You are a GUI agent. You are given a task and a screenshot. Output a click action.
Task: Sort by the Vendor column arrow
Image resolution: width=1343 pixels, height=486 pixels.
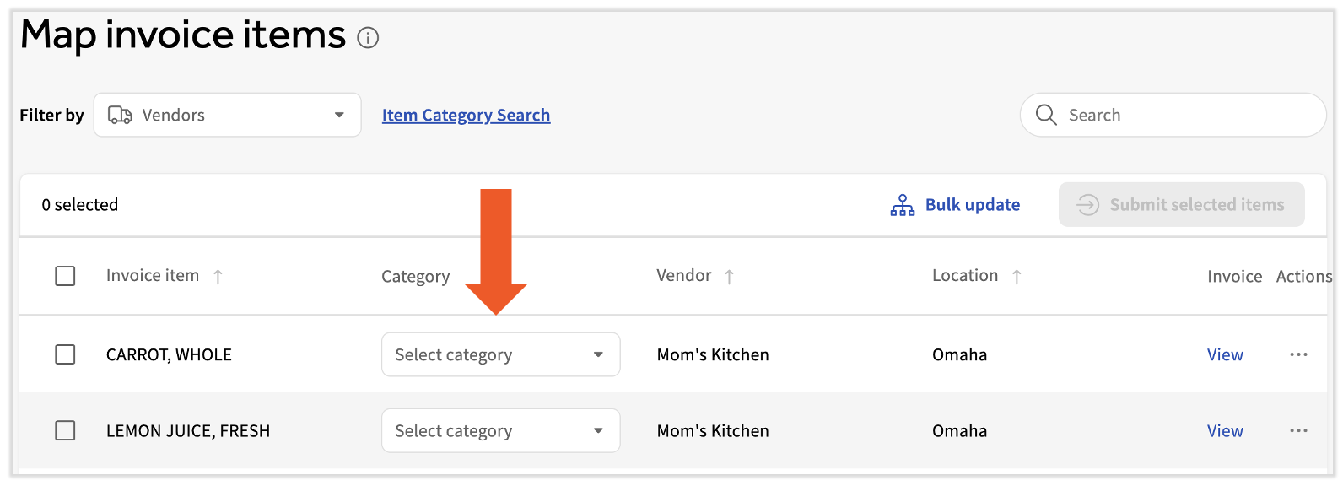[x=731, y=276]
